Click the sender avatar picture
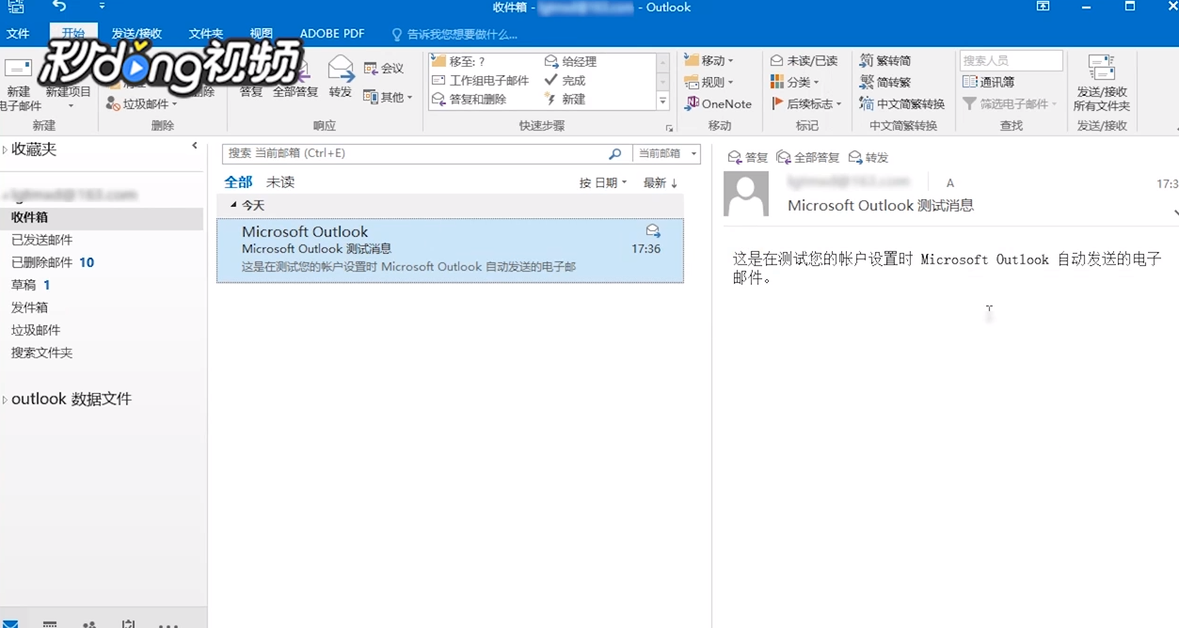1179x628 pixels. [745, 195]
